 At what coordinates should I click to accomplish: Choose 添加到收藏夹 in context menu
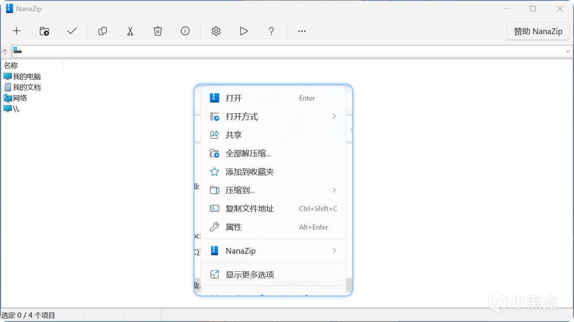tap(274, 172)
